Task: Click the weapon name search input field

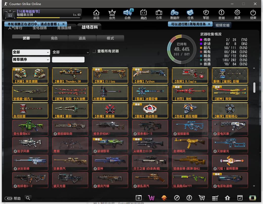Action: (68, 60)
